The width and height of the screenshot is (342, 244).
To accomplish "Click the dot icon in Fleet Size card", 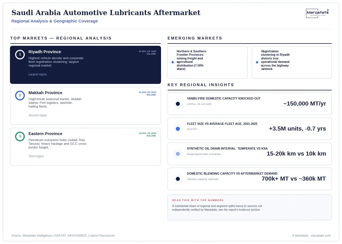I will [178, 129].
